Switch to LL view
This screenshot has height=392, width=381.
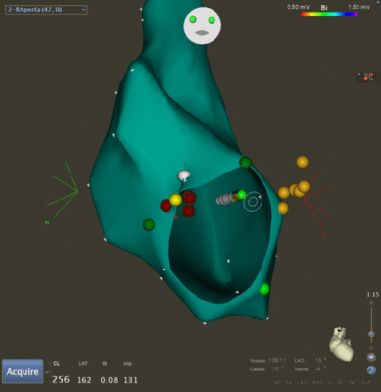click(x=330, y=382)
